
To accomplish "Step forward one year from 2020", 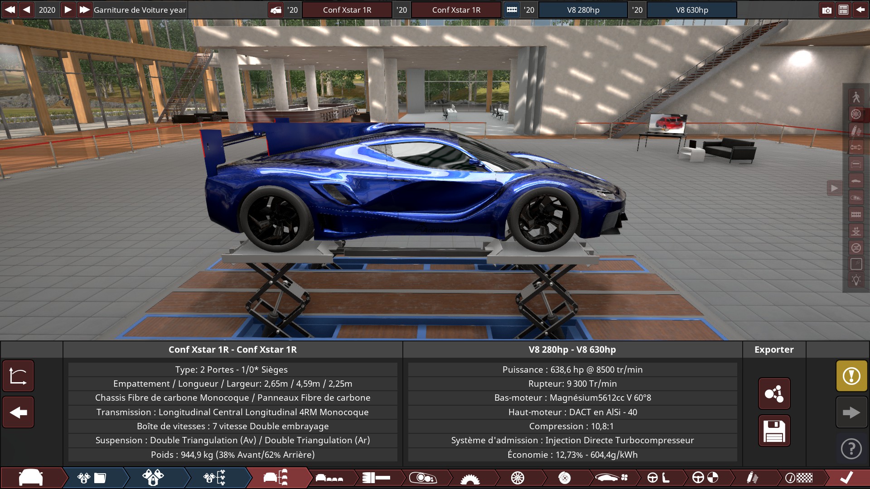I will pos(68,10).
